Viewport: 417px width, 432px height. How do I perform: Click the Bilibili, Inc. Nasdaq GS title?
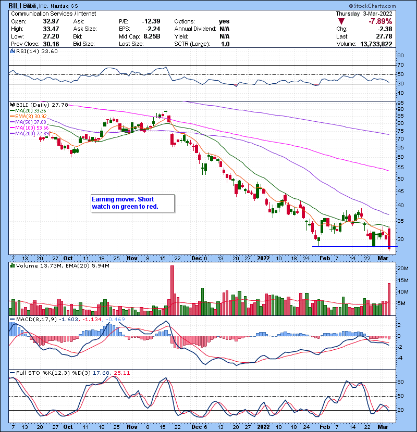point(51,6)
